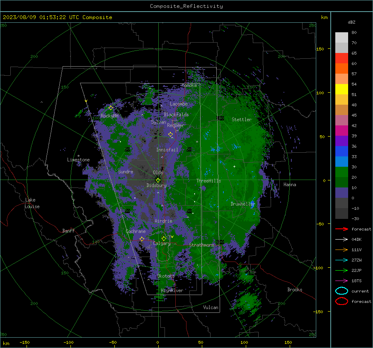This screenshot has width=373, height=348.
Task: Click the Olds city label
Action: tap(158, 173)
